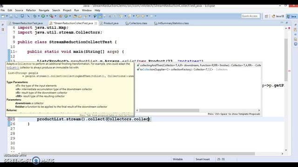Click the proposal list horizontal scrollbar thumb
Screen dimensions: 298x167
(x=169, y=110)
